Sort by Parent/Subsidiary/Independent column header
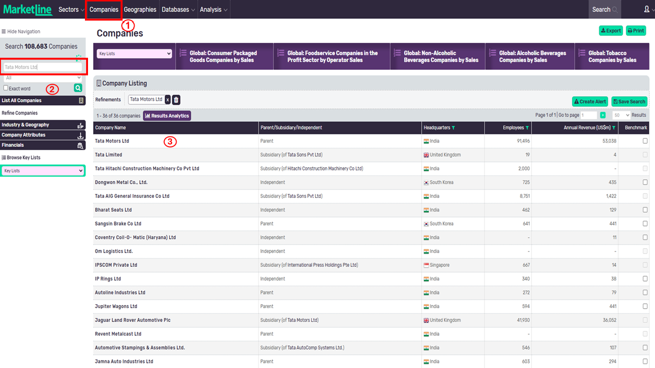Viewport: 655px width, 368px height. coord(291,128)
